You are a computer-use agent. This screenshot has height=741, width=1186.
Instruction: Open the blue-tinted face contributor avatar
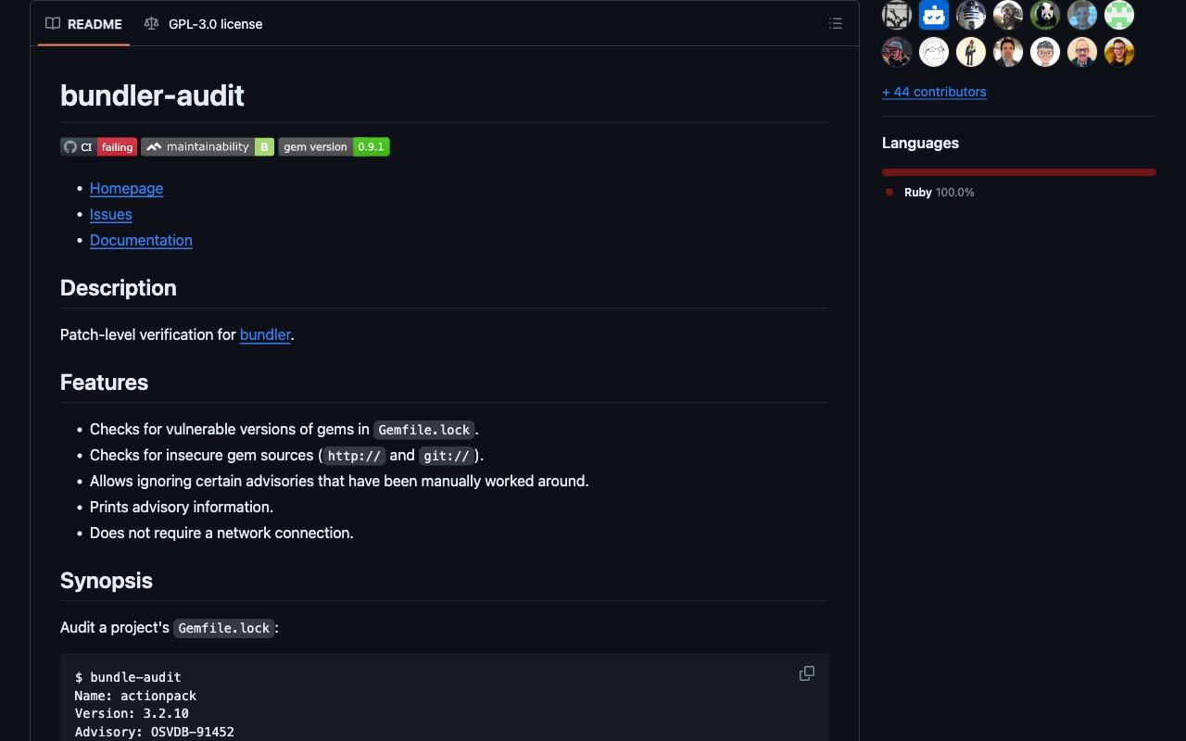tap(1082, 15)
